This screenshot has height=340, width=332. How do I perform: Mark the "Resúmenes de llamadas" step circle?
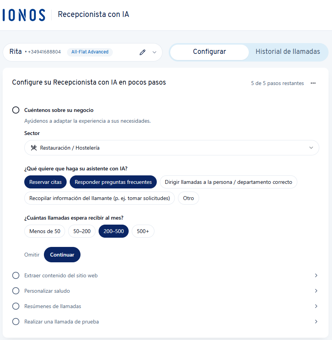[x=15, y=306]
